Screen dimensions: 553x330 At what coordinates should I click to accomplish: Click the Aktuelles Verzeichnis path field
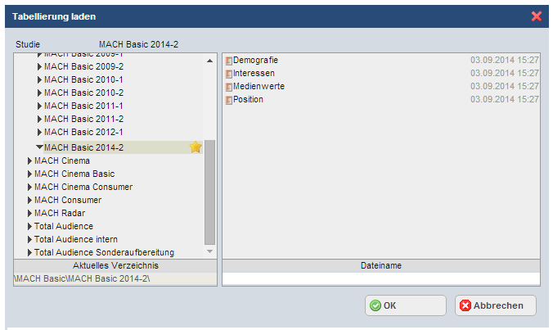pos(115,278)
